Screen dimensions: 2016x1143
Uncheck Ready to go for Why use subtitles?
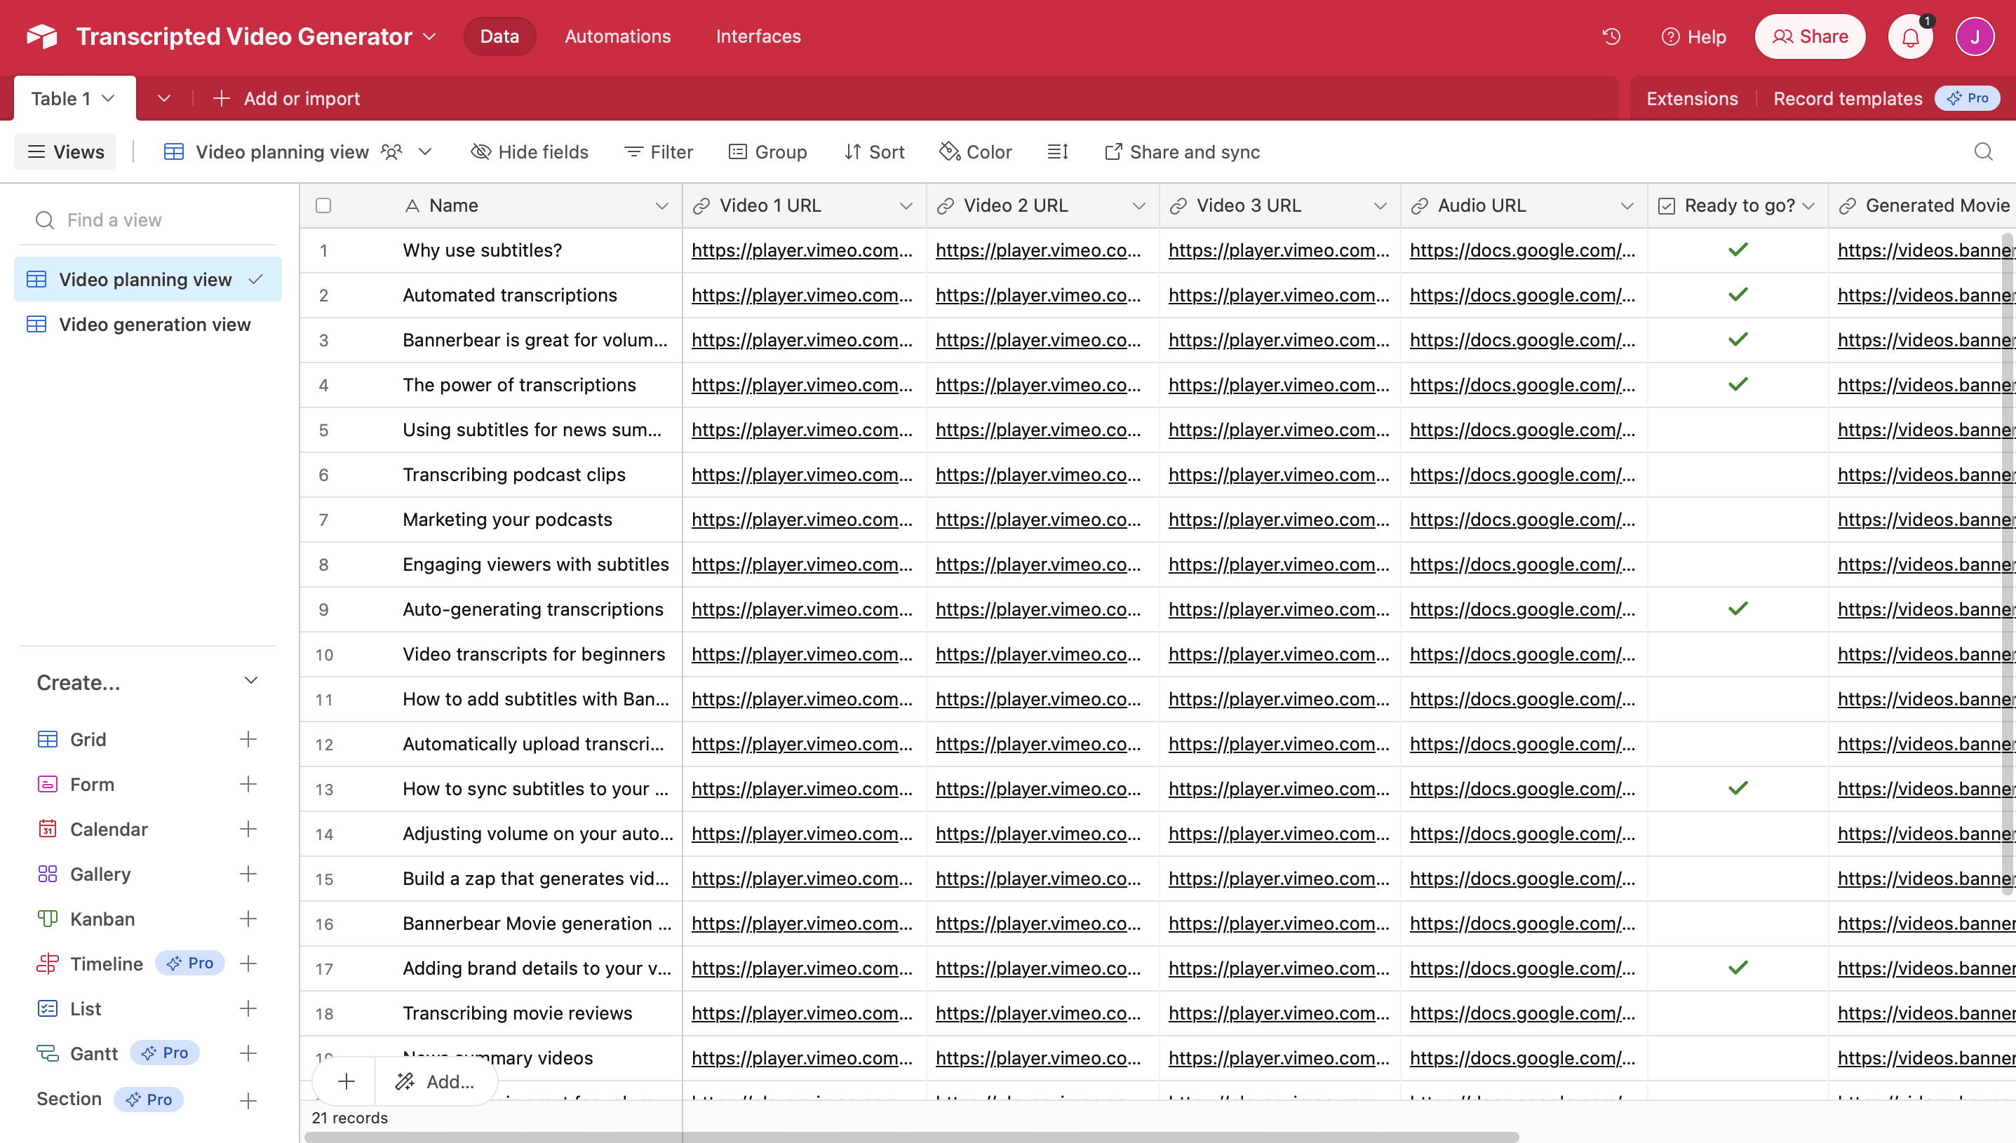coord(1738,250)
